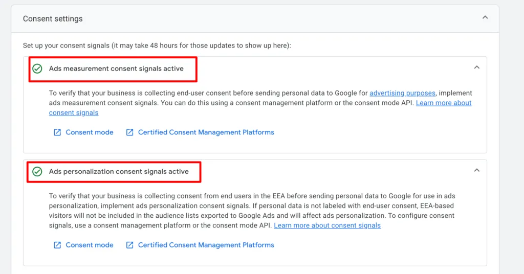Select the 'Consent settings' heading text

53,19
